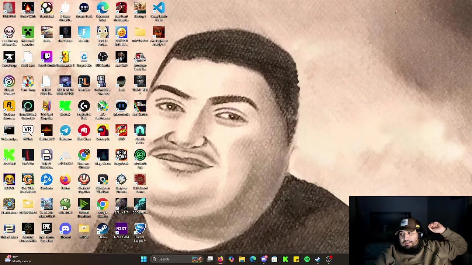The image size is (472, 265).
Task: Select the ARC Raiders desktop icon
Action: [140, 108]
